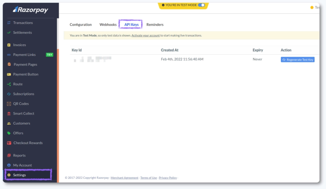Click the Regenerate Test Key button
Screen dimensions: 326x189
(x=297, y=60)
